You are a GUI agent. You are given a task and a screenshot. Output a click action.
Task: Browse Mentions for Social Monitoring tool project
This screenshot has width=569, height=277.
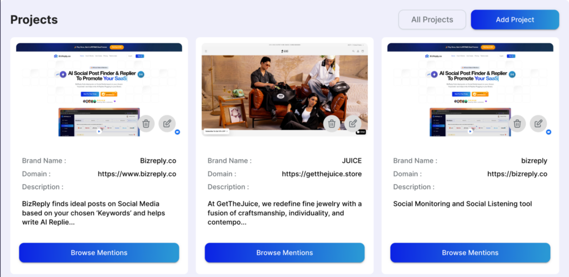[470, 253]
